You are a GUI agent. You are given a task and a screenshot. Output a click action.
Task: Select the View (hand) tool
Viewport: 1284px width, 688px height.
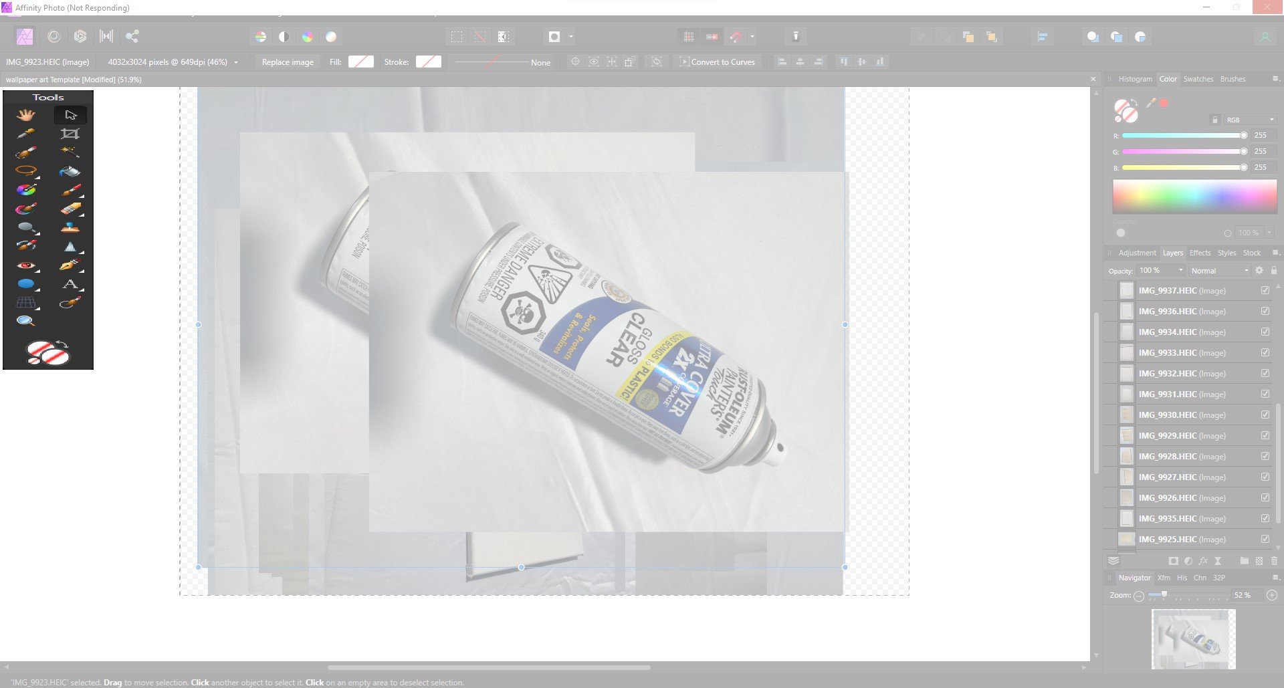[26, 115]
